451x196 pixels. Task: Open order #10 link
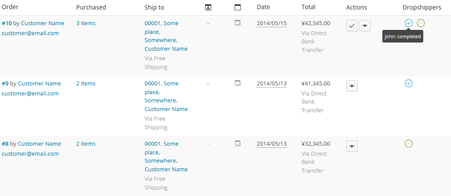(x=7, y=23)
